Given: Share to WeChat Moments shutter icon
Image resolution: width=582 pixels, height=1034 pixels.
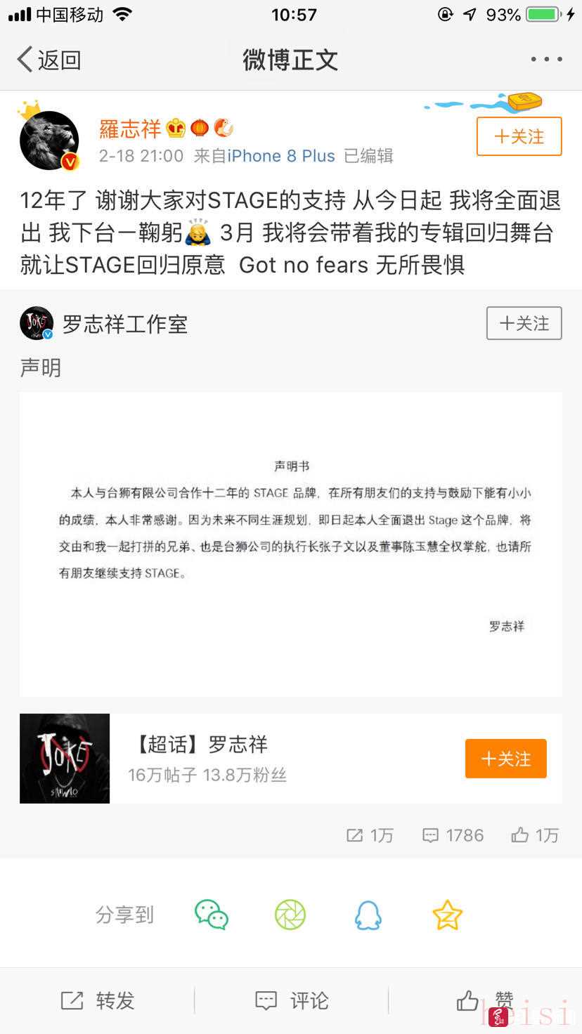Looking at the screenshot, I should coord(290,915).
